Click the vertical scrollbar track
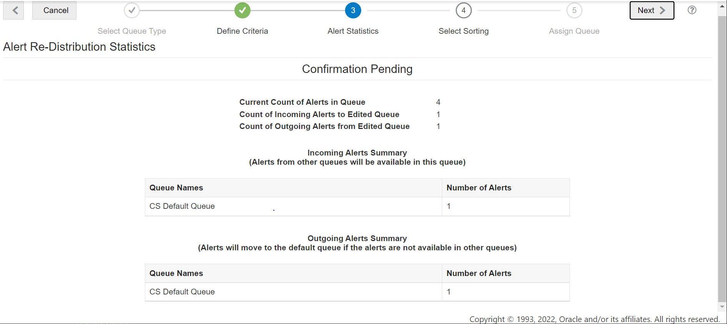Image resolution: width=727 pixels, height=324 pixels. [722, 154]
